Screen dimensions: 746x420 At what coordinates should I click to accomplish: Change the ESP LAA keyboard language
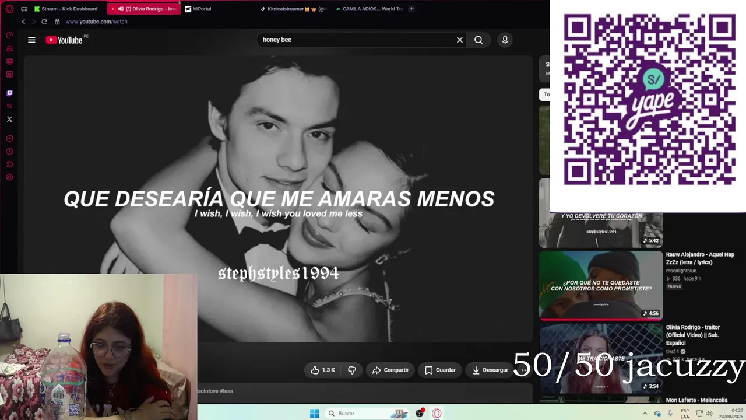click(x=685, y=414)
